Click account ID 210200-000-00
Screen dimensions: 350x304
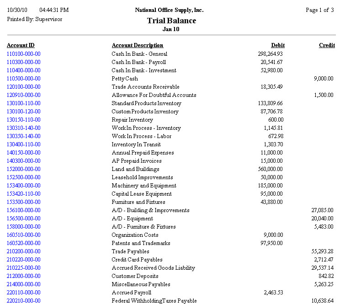pyautogui.click(x=24, y=251)
